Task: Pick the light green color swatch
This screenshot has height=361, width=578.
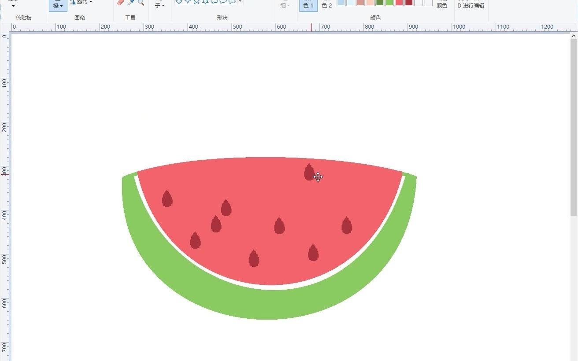Action: coord(389,2)
